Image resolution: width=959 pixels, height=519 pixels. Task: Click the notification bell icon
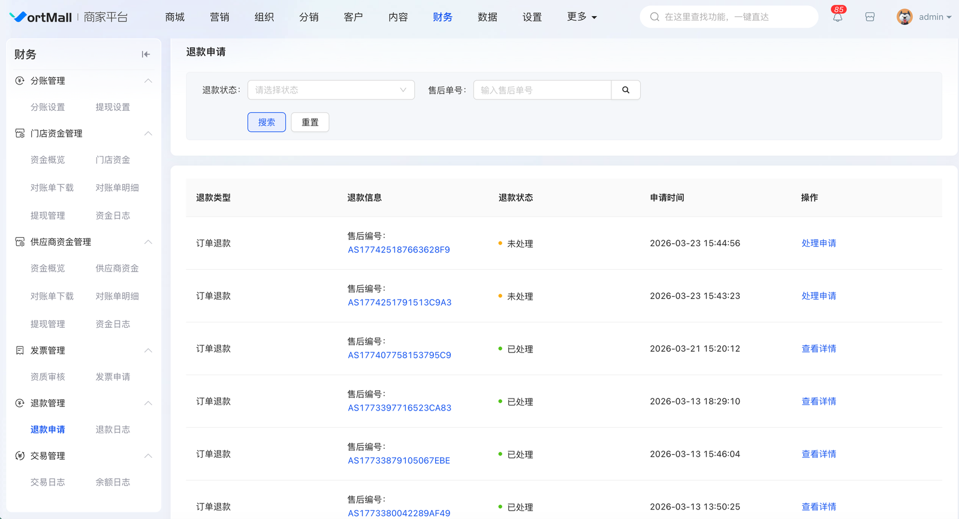tap(837, 17)
